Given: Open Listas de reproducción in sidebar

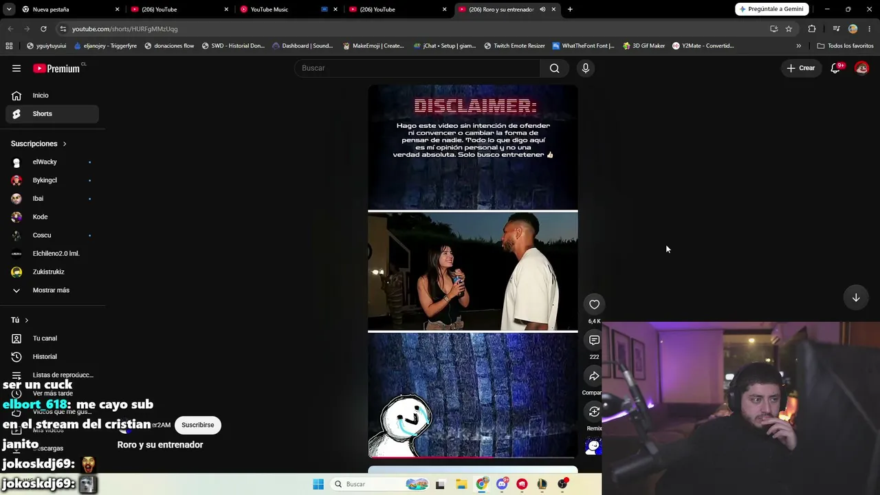Looking at the screenshot, I should click(52, 375).
